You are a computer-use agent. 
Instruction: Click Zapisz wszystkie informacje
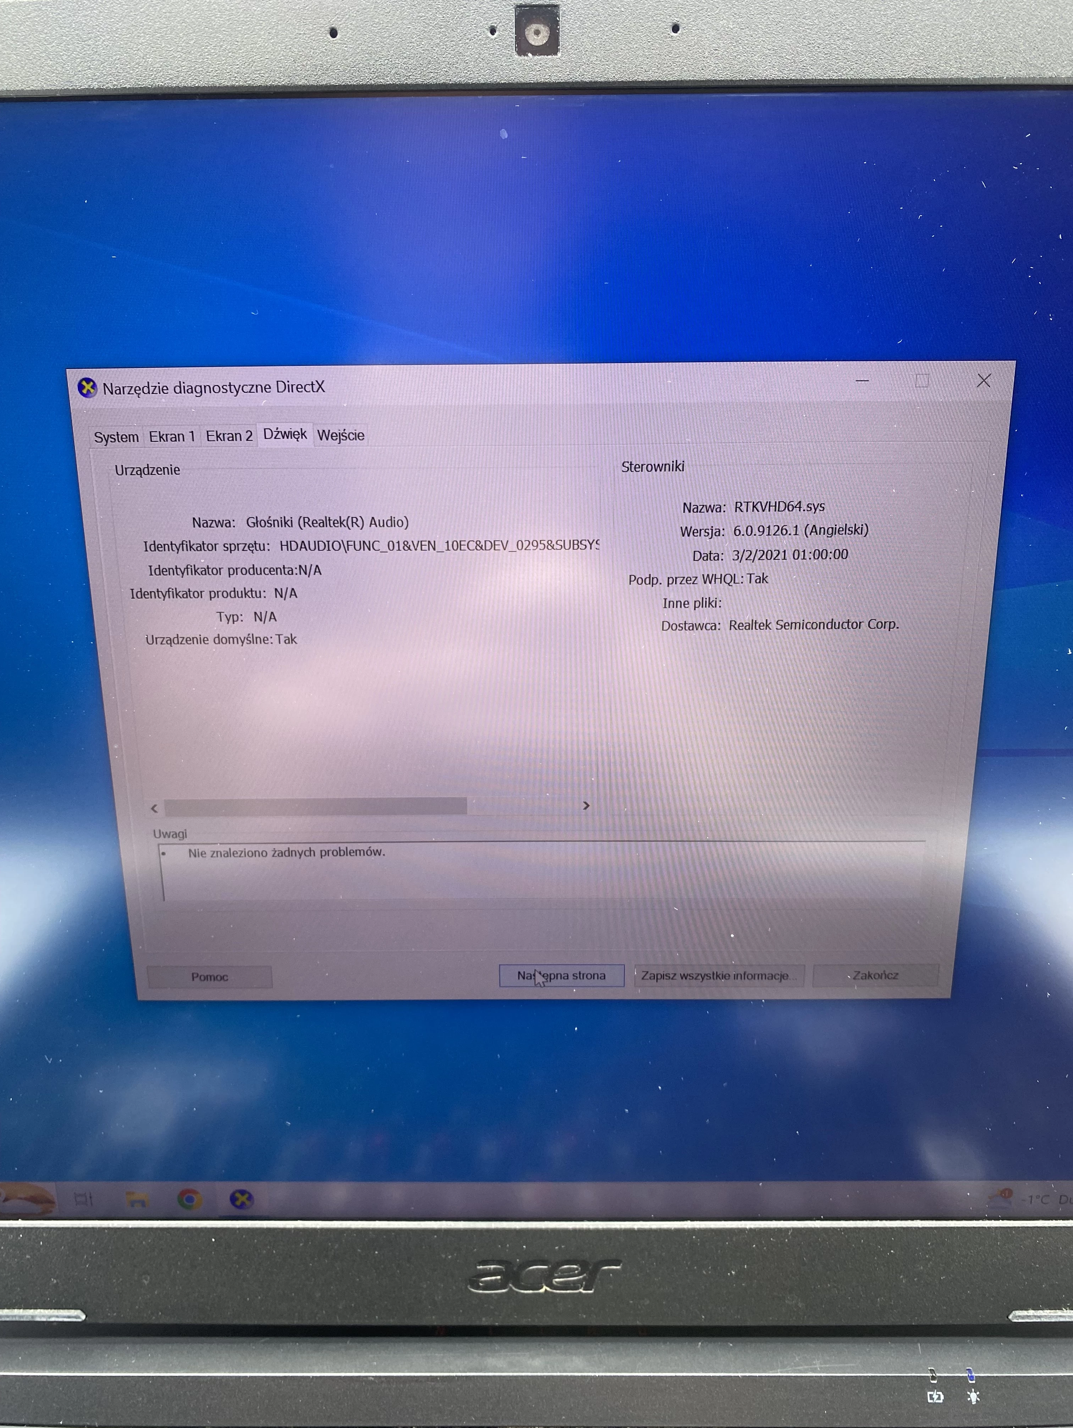[718, 975]
